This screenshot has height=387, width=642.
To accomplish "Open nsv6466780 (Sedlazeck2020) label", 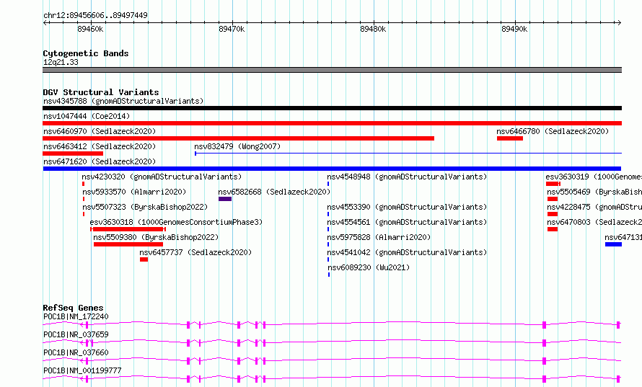I will tap(553, 131).
